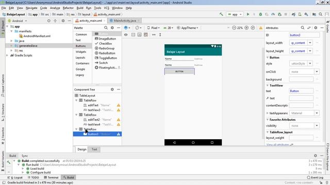Viewport: 330px width, 185px height.
Task: Click the Make Project hammer icon
Action: 221,14
